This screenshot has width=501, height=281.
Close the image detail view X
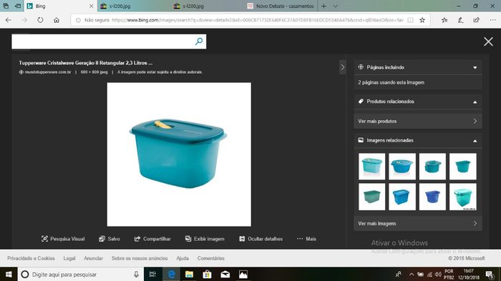488,41
